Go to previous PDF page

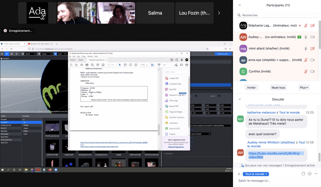[98, 65]
